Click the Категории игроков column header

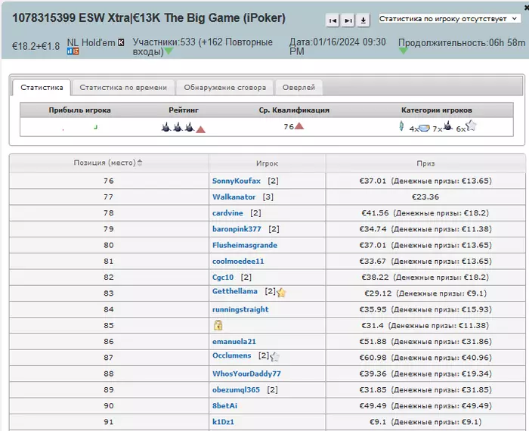437,110
